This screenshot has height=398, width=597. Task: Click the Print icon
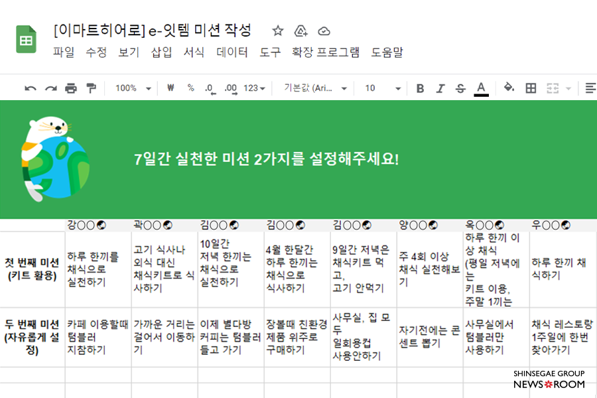coord(71,88)
